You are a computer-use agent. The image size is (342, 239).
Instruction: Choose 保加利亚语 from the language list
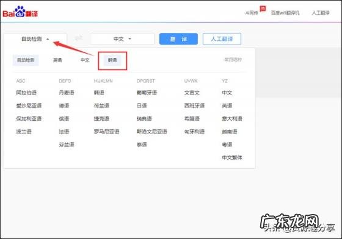coord(29,119)
